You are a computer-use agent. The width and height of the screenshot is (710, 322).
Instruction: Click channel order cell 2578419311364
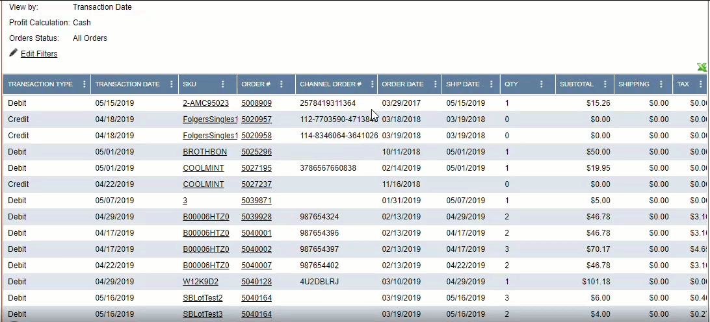coord(328,103)
